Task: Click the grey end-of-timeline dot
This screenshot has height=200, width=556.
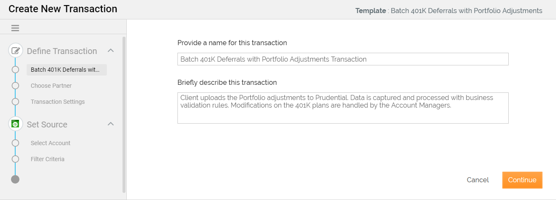Action: click(x=15, y=179)
